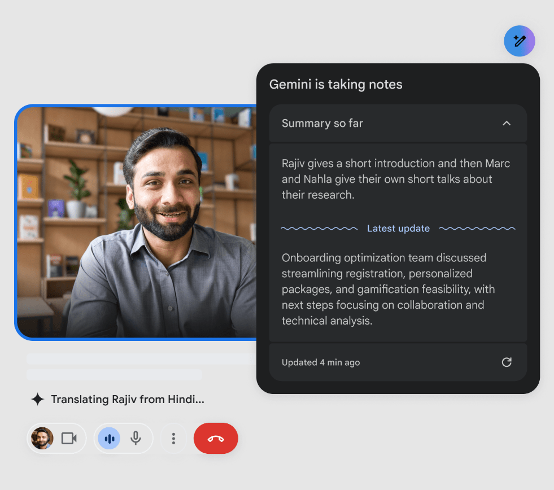The image size is (554, 490).
Task: Click the blue audio waveform indicator
Action: coord(109,439)
